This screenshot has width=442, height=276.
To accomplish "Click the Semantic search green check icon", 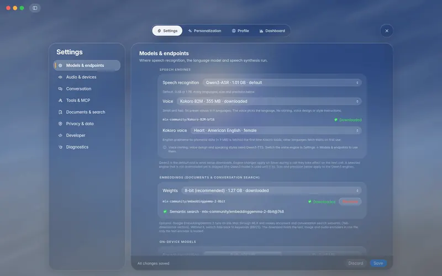I will [x=165, y=211].
